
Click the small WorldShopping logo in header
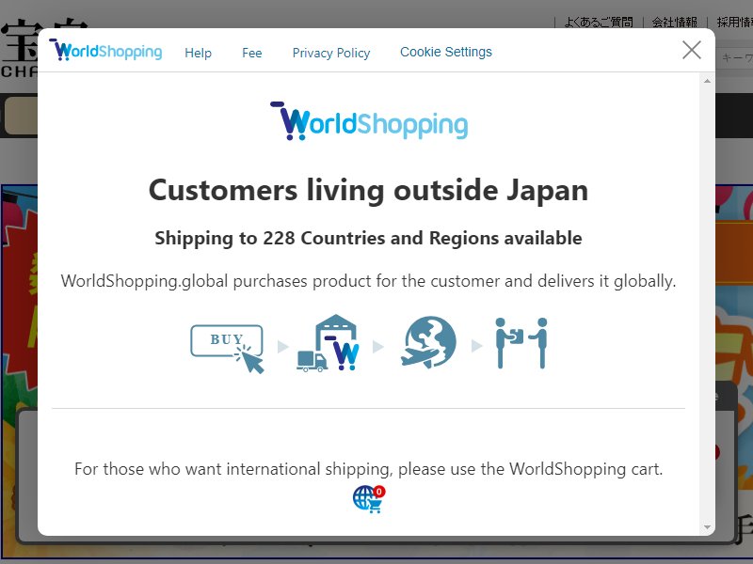point(105,50)
